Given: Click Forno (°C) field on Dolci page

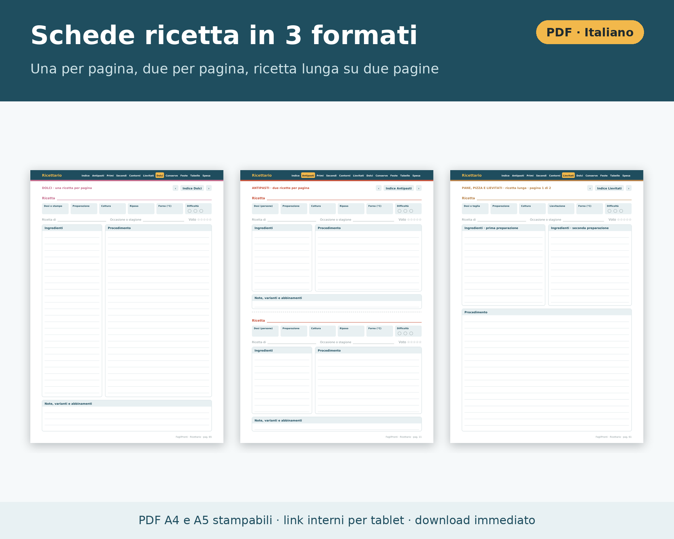Looking at the screenshot, I should 170,209.
